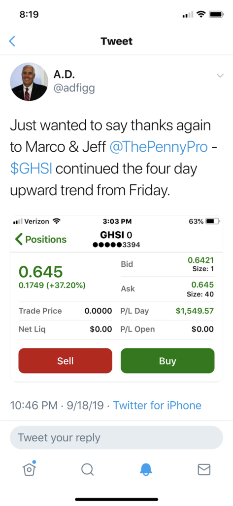Open the Home tab icon
The height and width of the screenshot is (506, 233).
29,469
